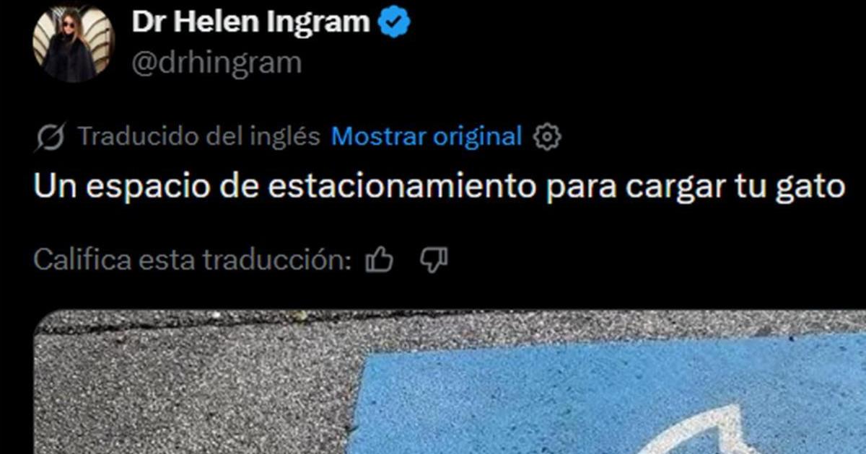Click the blue verified checkmark badge
Viewport: 866px width, 454px height.
(x=394, y=23)
